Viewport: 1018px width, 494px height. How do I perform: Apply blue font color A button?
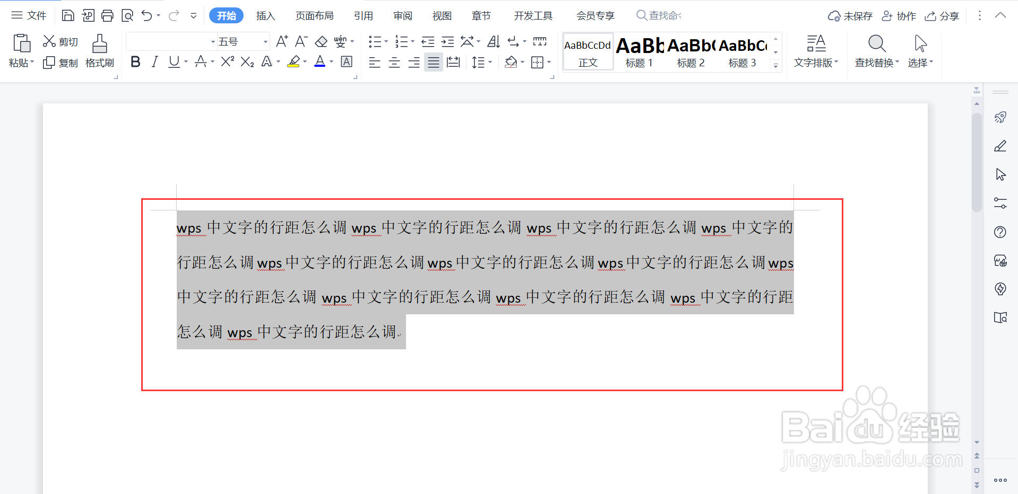tap(320, 62)
